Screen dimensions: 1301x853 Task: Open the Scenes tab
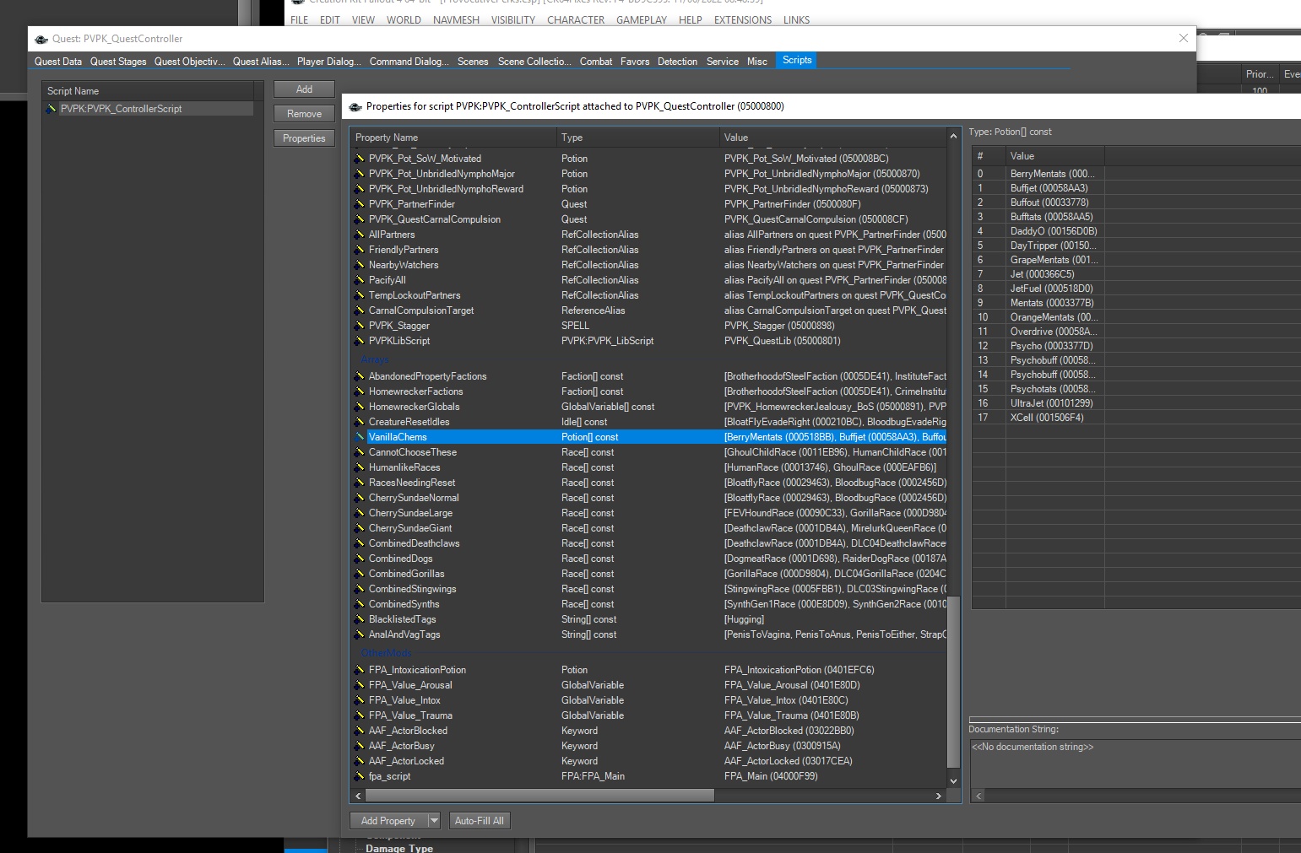tap(473, 62)
